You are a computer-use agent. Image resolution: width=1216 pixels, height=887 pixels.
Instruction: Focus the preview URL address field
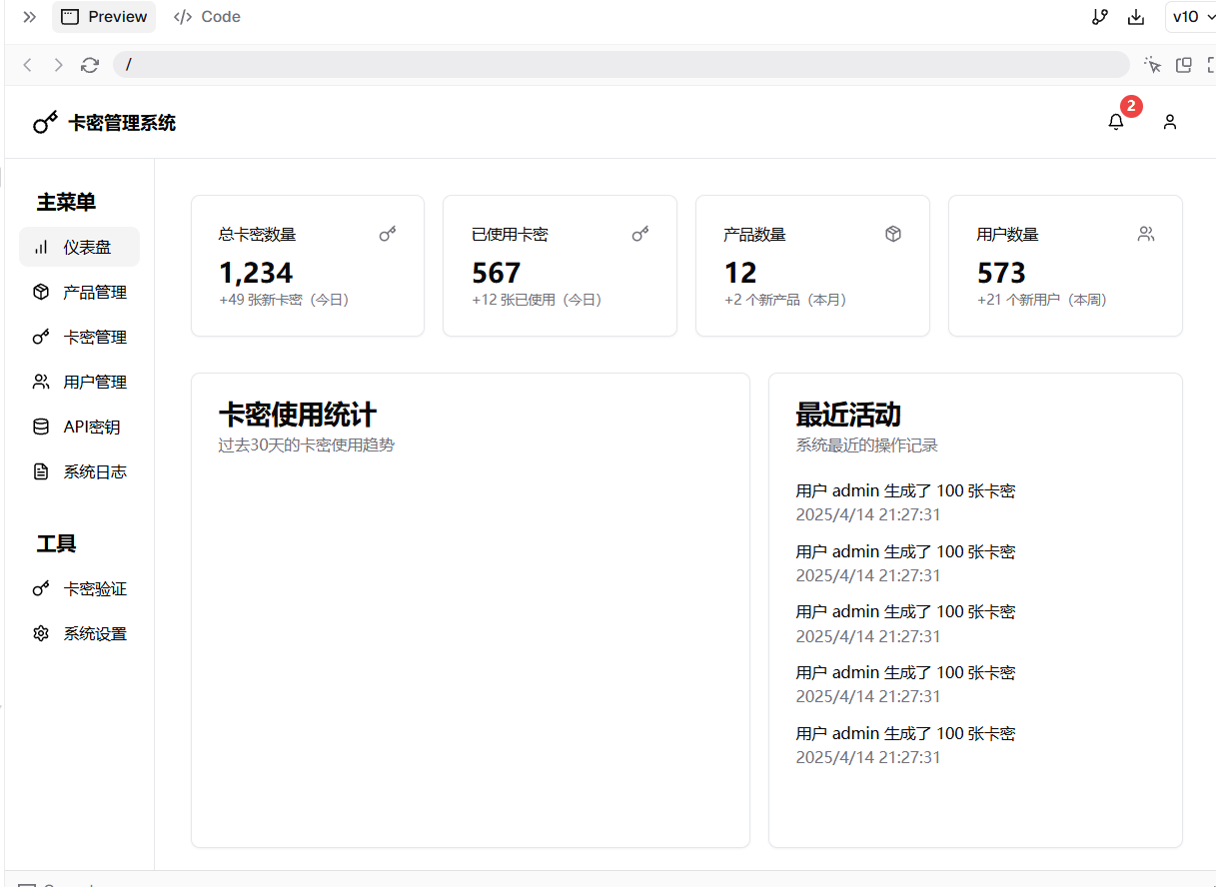click(x=620, y=65)
